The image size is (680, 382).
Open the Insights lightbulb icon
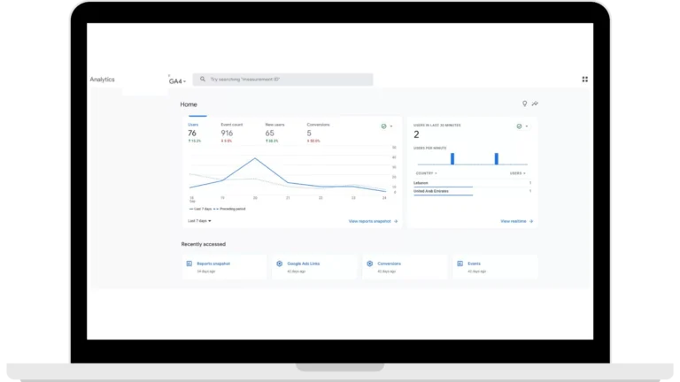(x=524, y=103)
